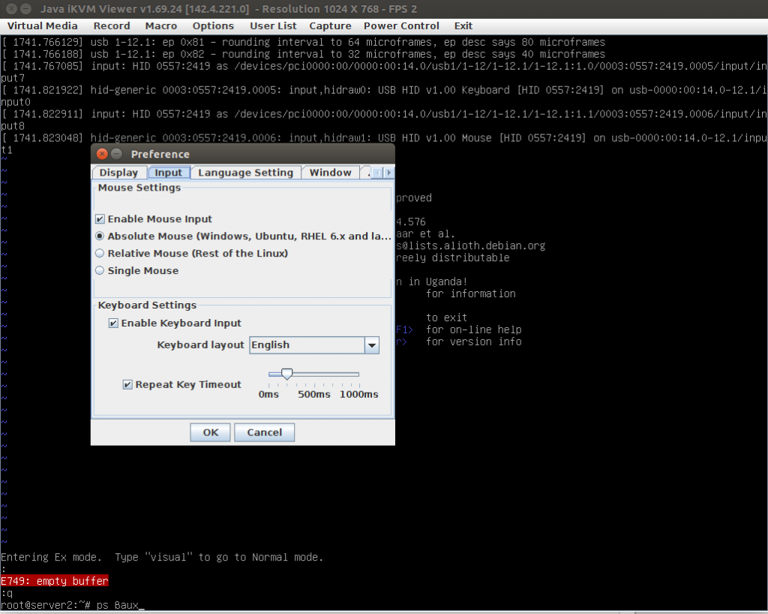768x614 pixels.
Task: Click OK to apply preferences
Action: click(211, 432)
